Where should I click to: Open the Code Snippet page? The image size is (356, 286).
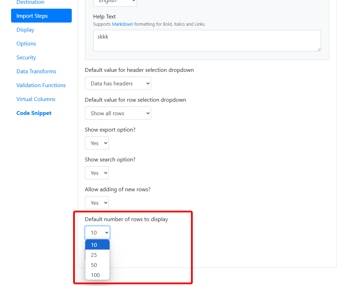click(x=34, y=113)
